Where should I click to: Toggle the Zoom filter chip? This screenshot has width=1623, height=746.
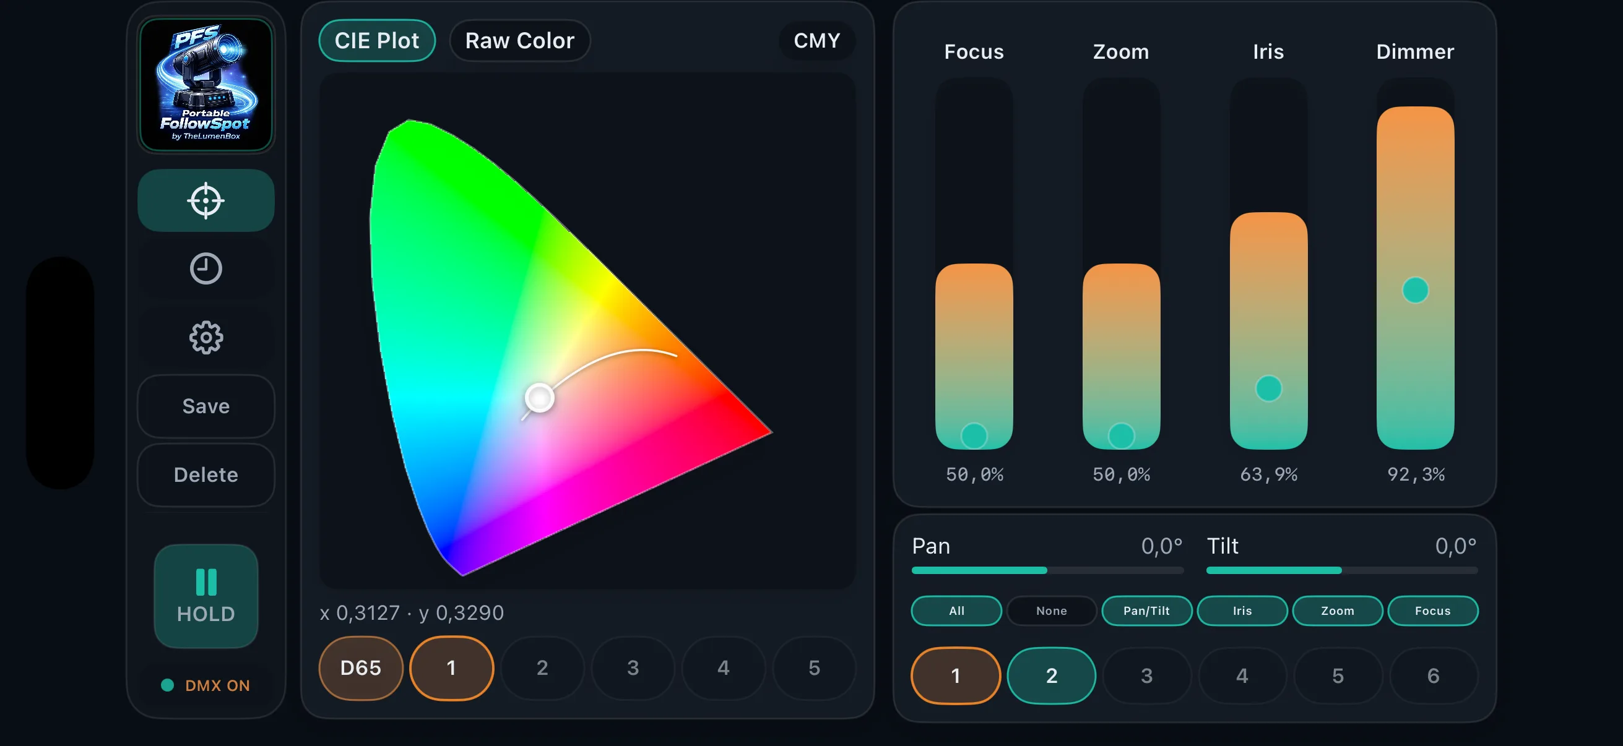pyautogui.click(x=1337, y=610)
